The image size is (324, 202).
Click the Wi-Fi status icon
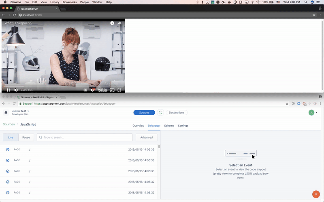258,2
